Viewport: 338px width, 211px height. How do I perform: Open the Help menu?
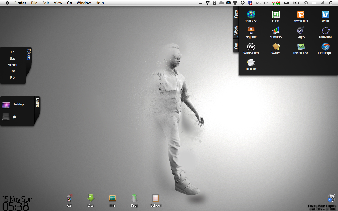[x=100, y=3]
